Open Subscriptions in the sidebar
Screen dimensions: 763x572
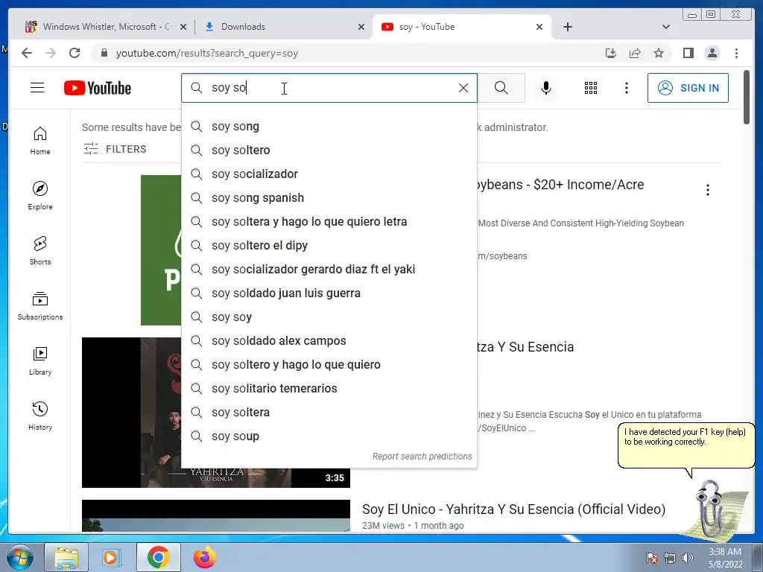pos(40,305)
